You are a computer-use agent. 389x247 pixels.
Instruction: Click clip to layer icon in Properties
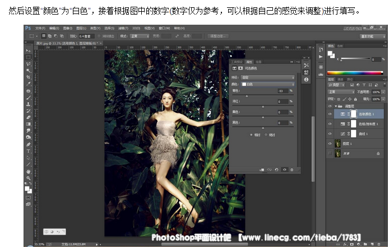coord(262,170)
